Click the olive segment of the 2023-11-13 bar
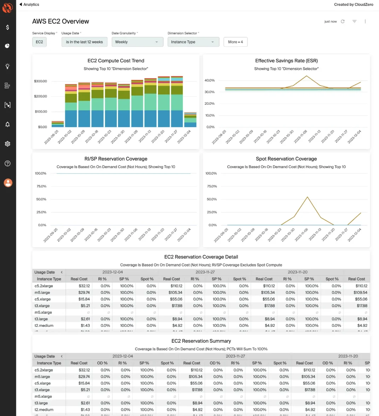 tap(151, 90)
